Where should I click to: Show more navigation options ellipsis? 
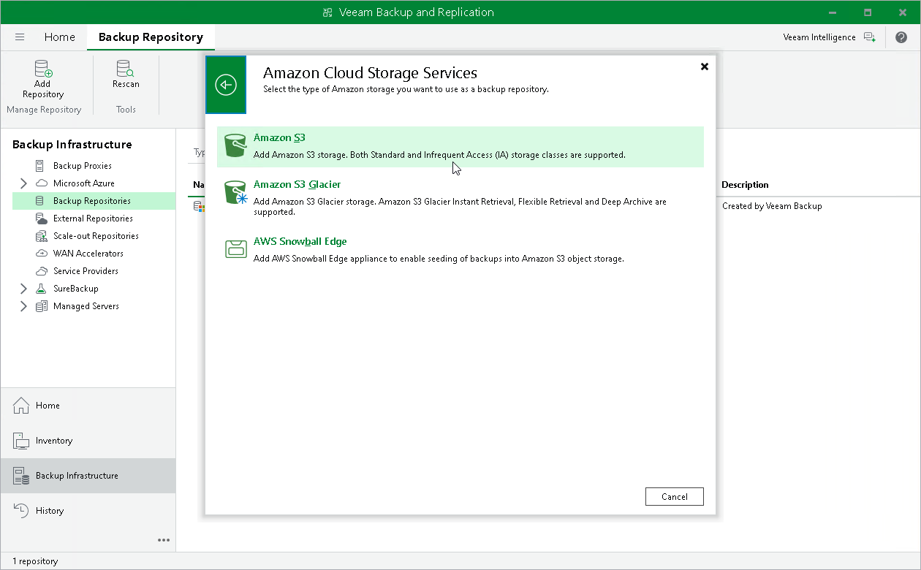[164, 541]
